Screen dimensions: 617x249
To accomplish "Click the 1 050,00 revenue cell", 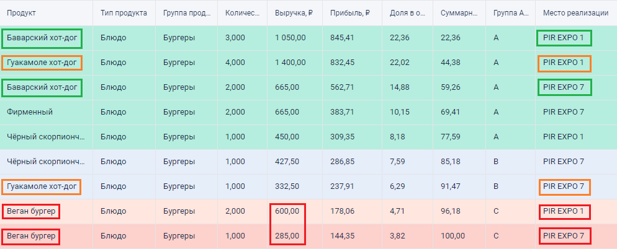I will (290, 38).
